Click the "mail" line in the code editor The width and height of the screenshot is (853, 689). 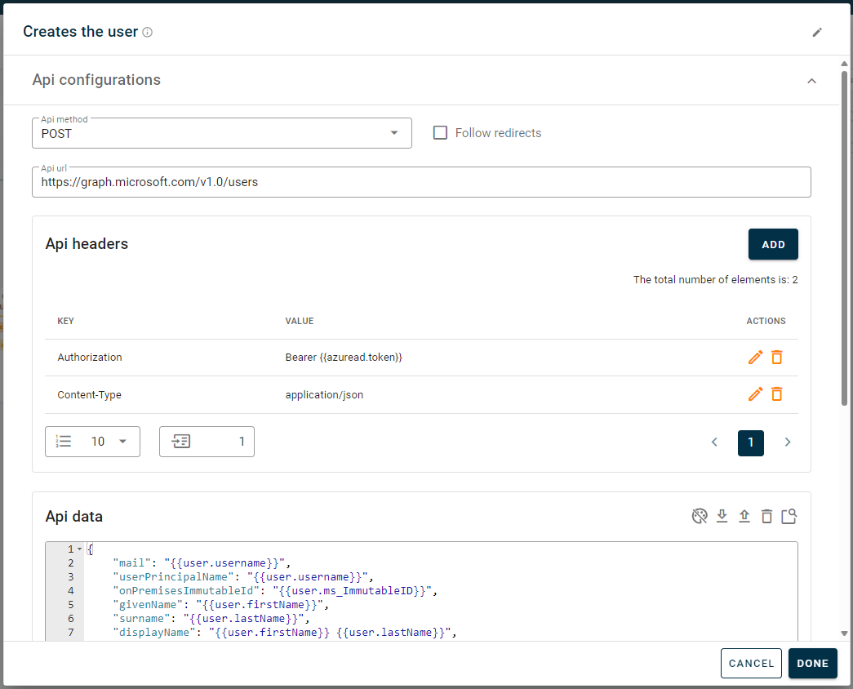point(202,562)
